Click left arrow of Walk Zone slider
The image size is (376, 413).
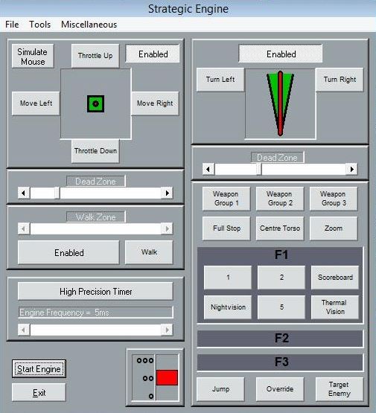point(24,228)
